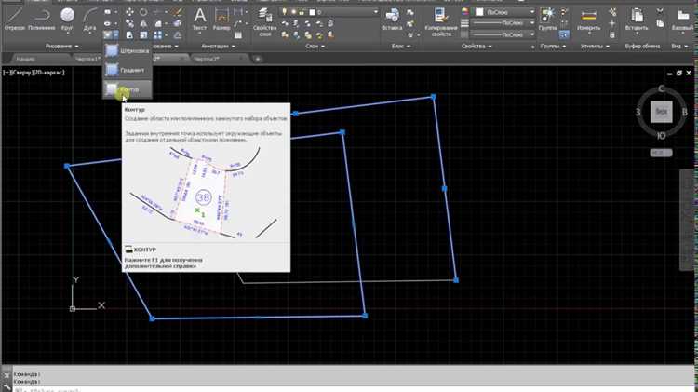Close the command line with X icon

[x=7, y=375]
